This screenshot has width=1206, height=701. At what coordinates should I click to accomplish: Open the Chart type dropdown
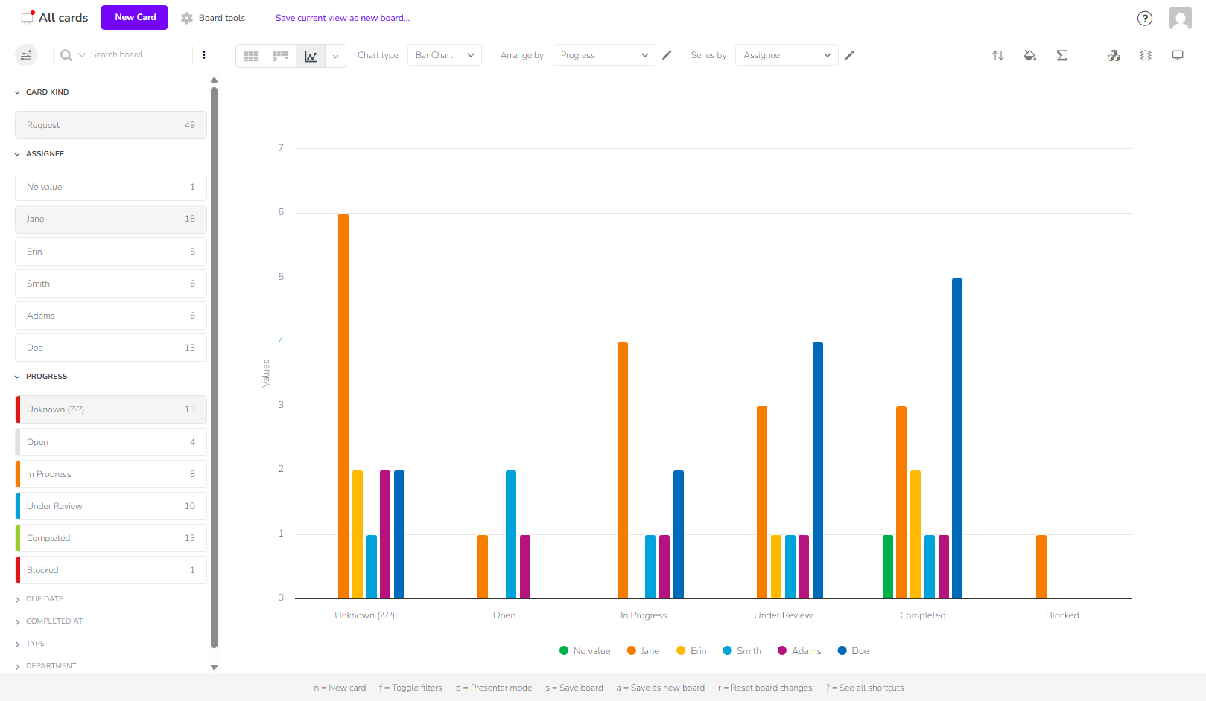pyautogui.click(x=444, y=55)
